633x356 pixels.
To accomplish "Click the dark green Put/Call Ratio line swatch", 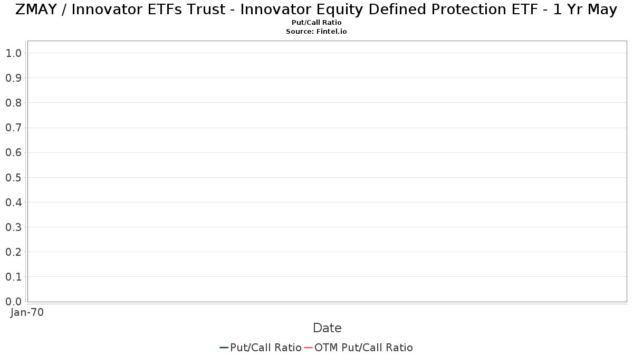I will (x=224, y=348).
